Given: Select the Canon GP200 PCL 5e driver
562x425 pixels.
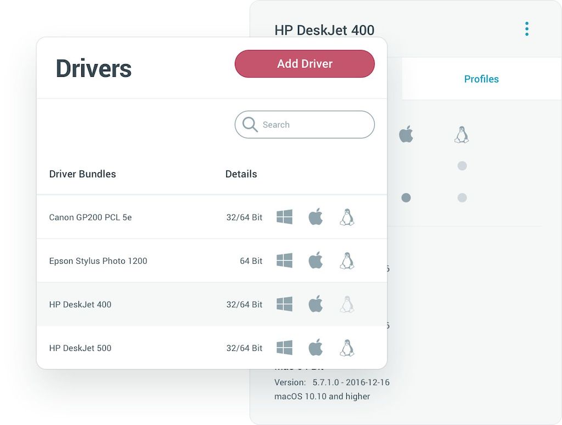Looking at the screenshot, I should click(211, 217).
